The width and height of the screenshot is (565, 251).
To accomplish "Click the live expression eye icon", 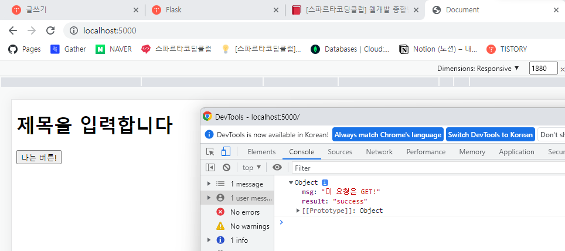I will [277, 167].
